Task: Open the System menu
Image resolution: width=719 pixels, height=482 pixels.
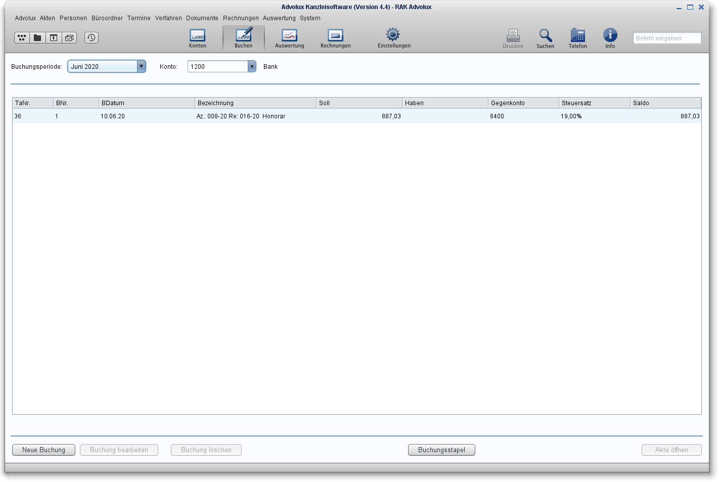Action: pos(310,18)
